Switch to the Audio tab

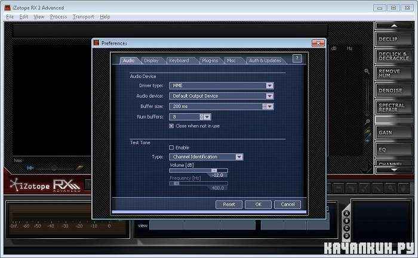[128, 60]
